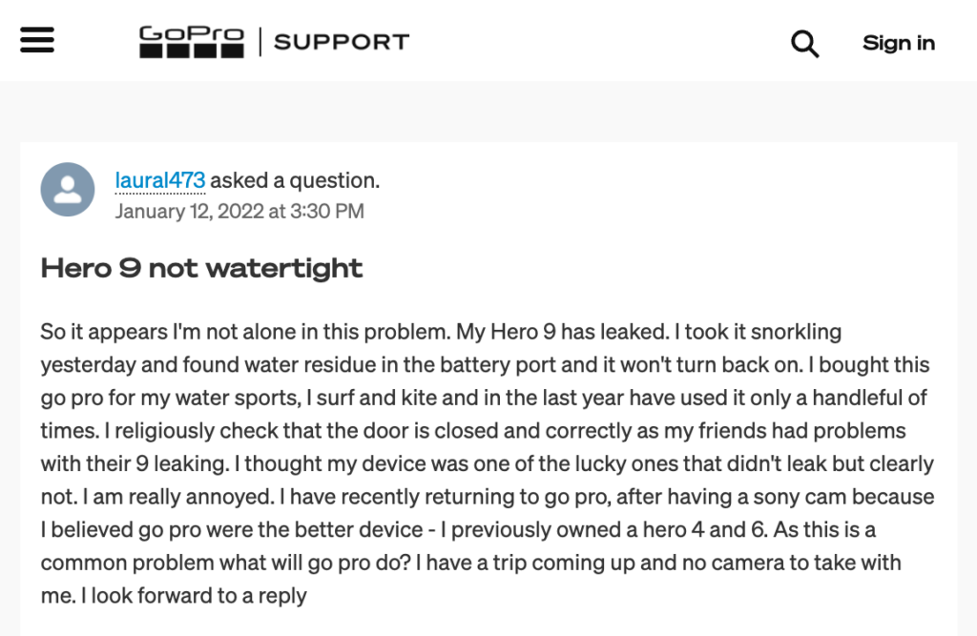The image size is (977, 636).
Task: Select the "Hero 9 not watertight" title
Action: 201,268
